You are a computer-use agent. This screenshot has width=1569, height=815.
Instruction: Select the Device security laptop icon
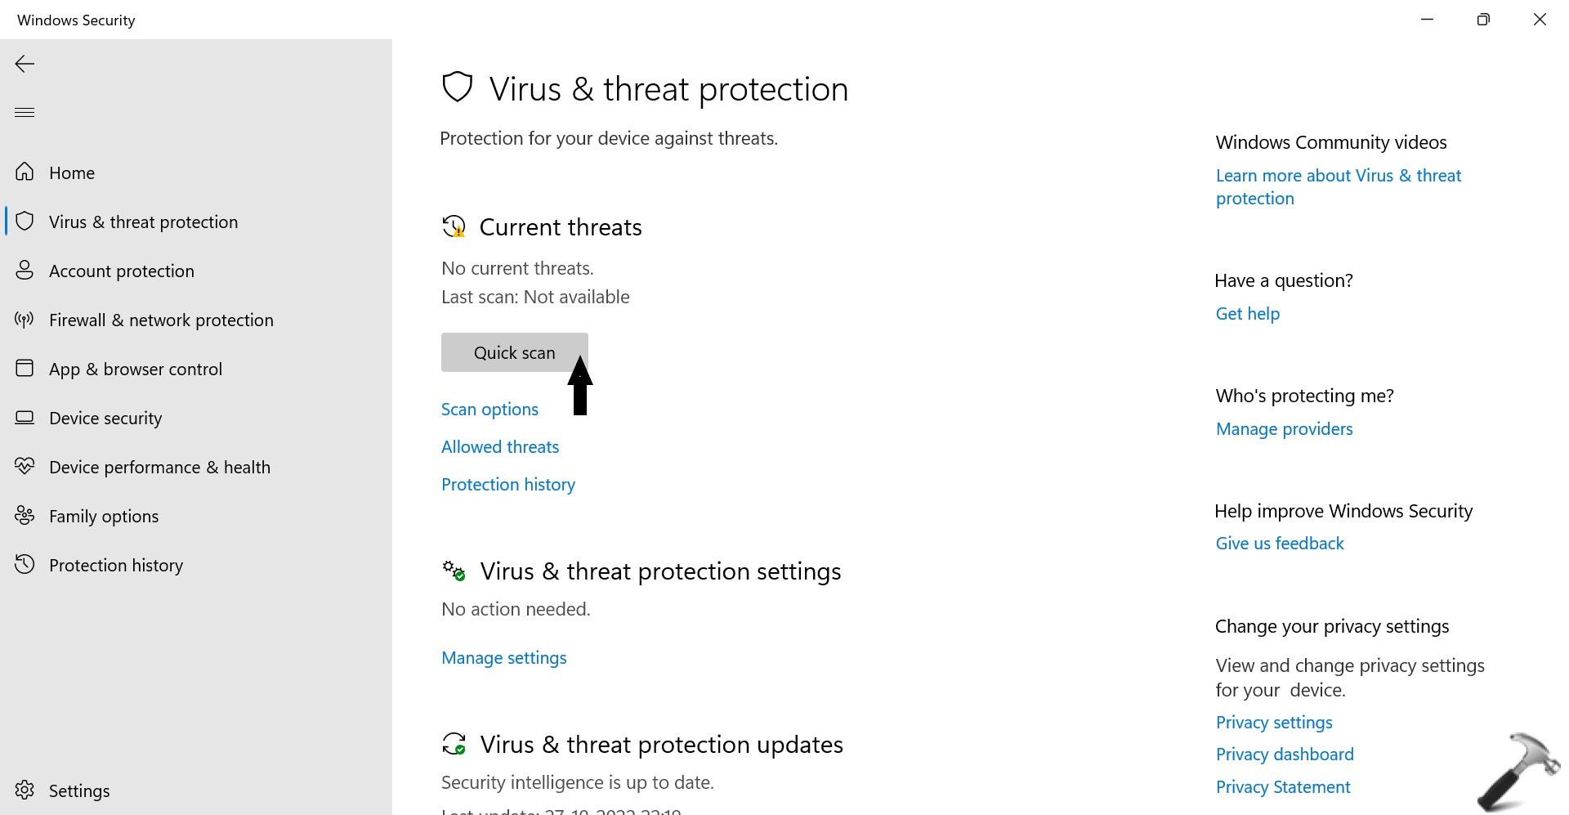pos(25,418)
